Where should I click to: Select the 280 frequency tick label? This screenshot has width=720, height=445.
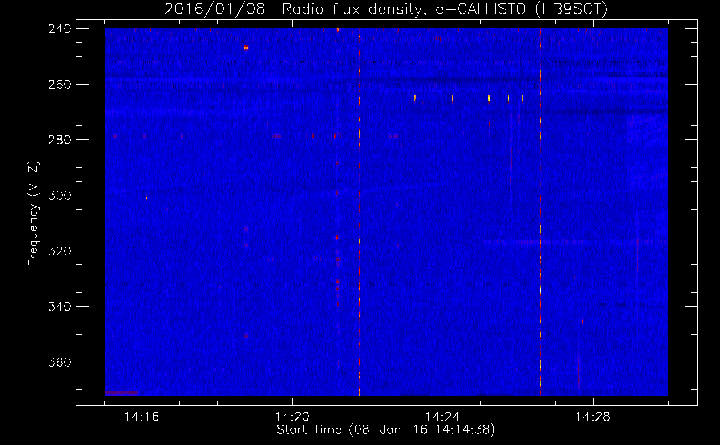[x=60, y=140]
